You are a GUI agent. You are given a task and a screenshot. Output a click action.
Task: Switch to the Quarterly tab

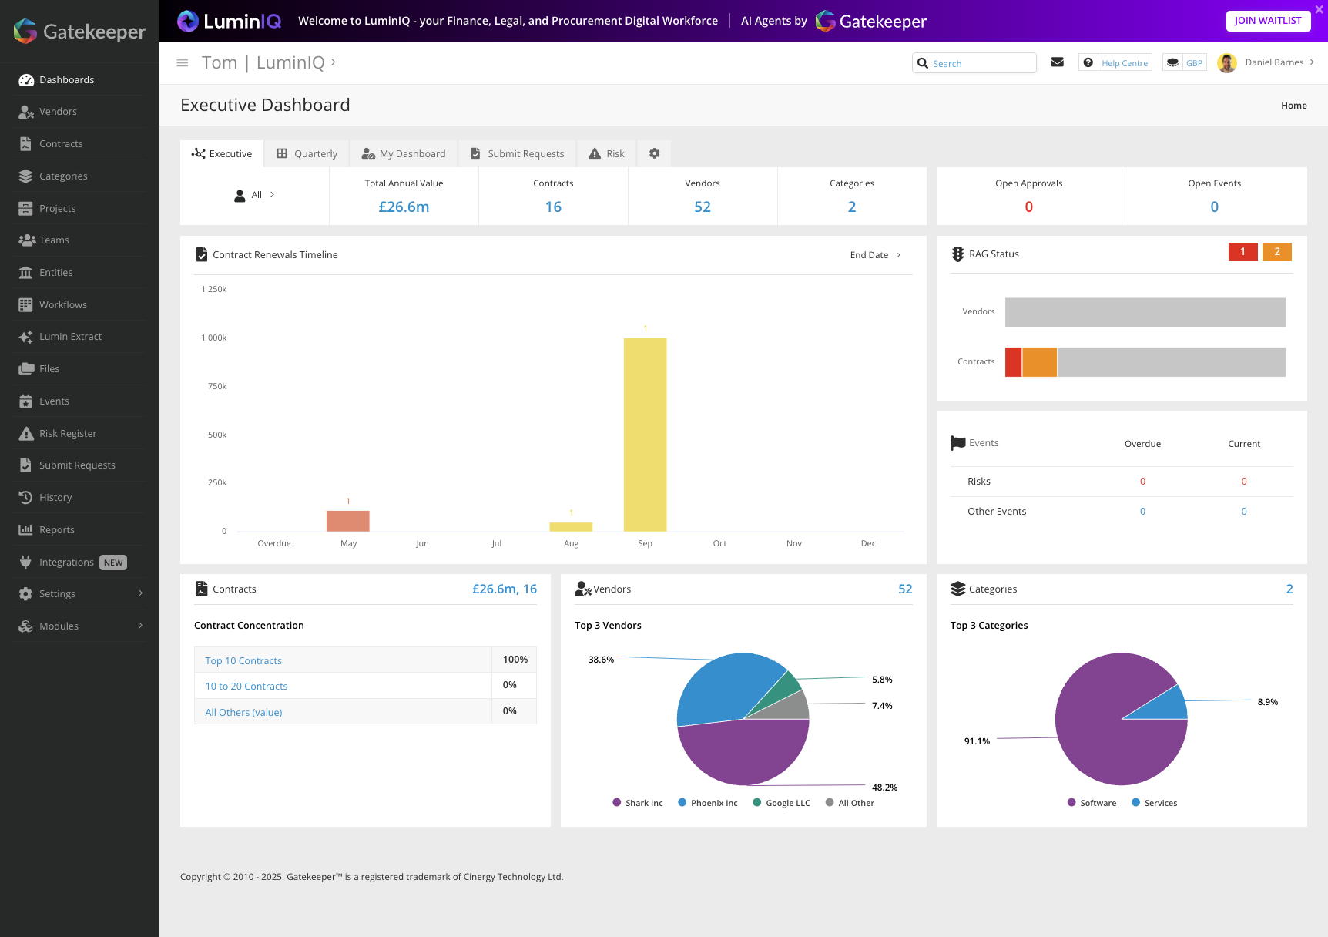pyautogui.click(x=307, y=153)
